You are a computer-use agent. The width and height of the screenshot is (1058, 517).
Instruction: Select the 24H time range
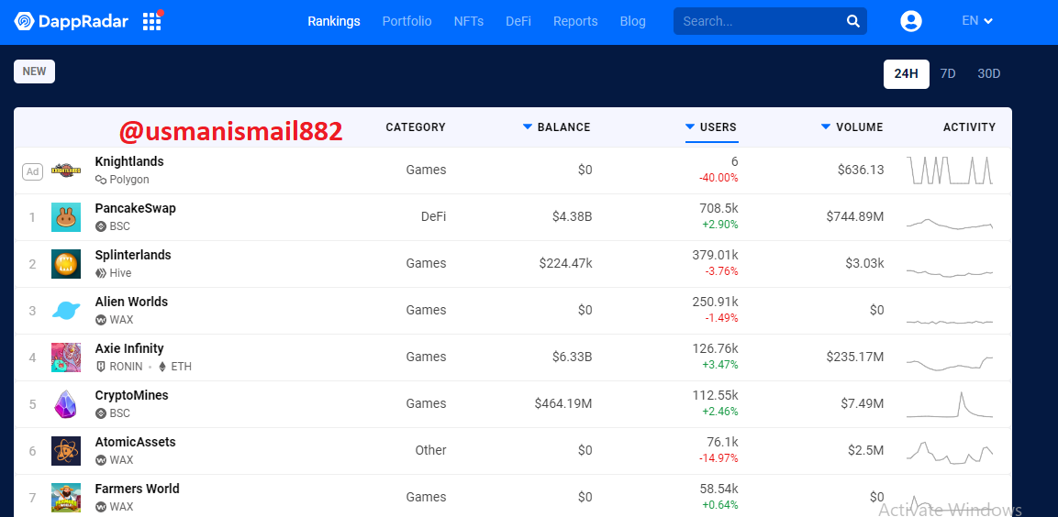[x=907, y=74]
